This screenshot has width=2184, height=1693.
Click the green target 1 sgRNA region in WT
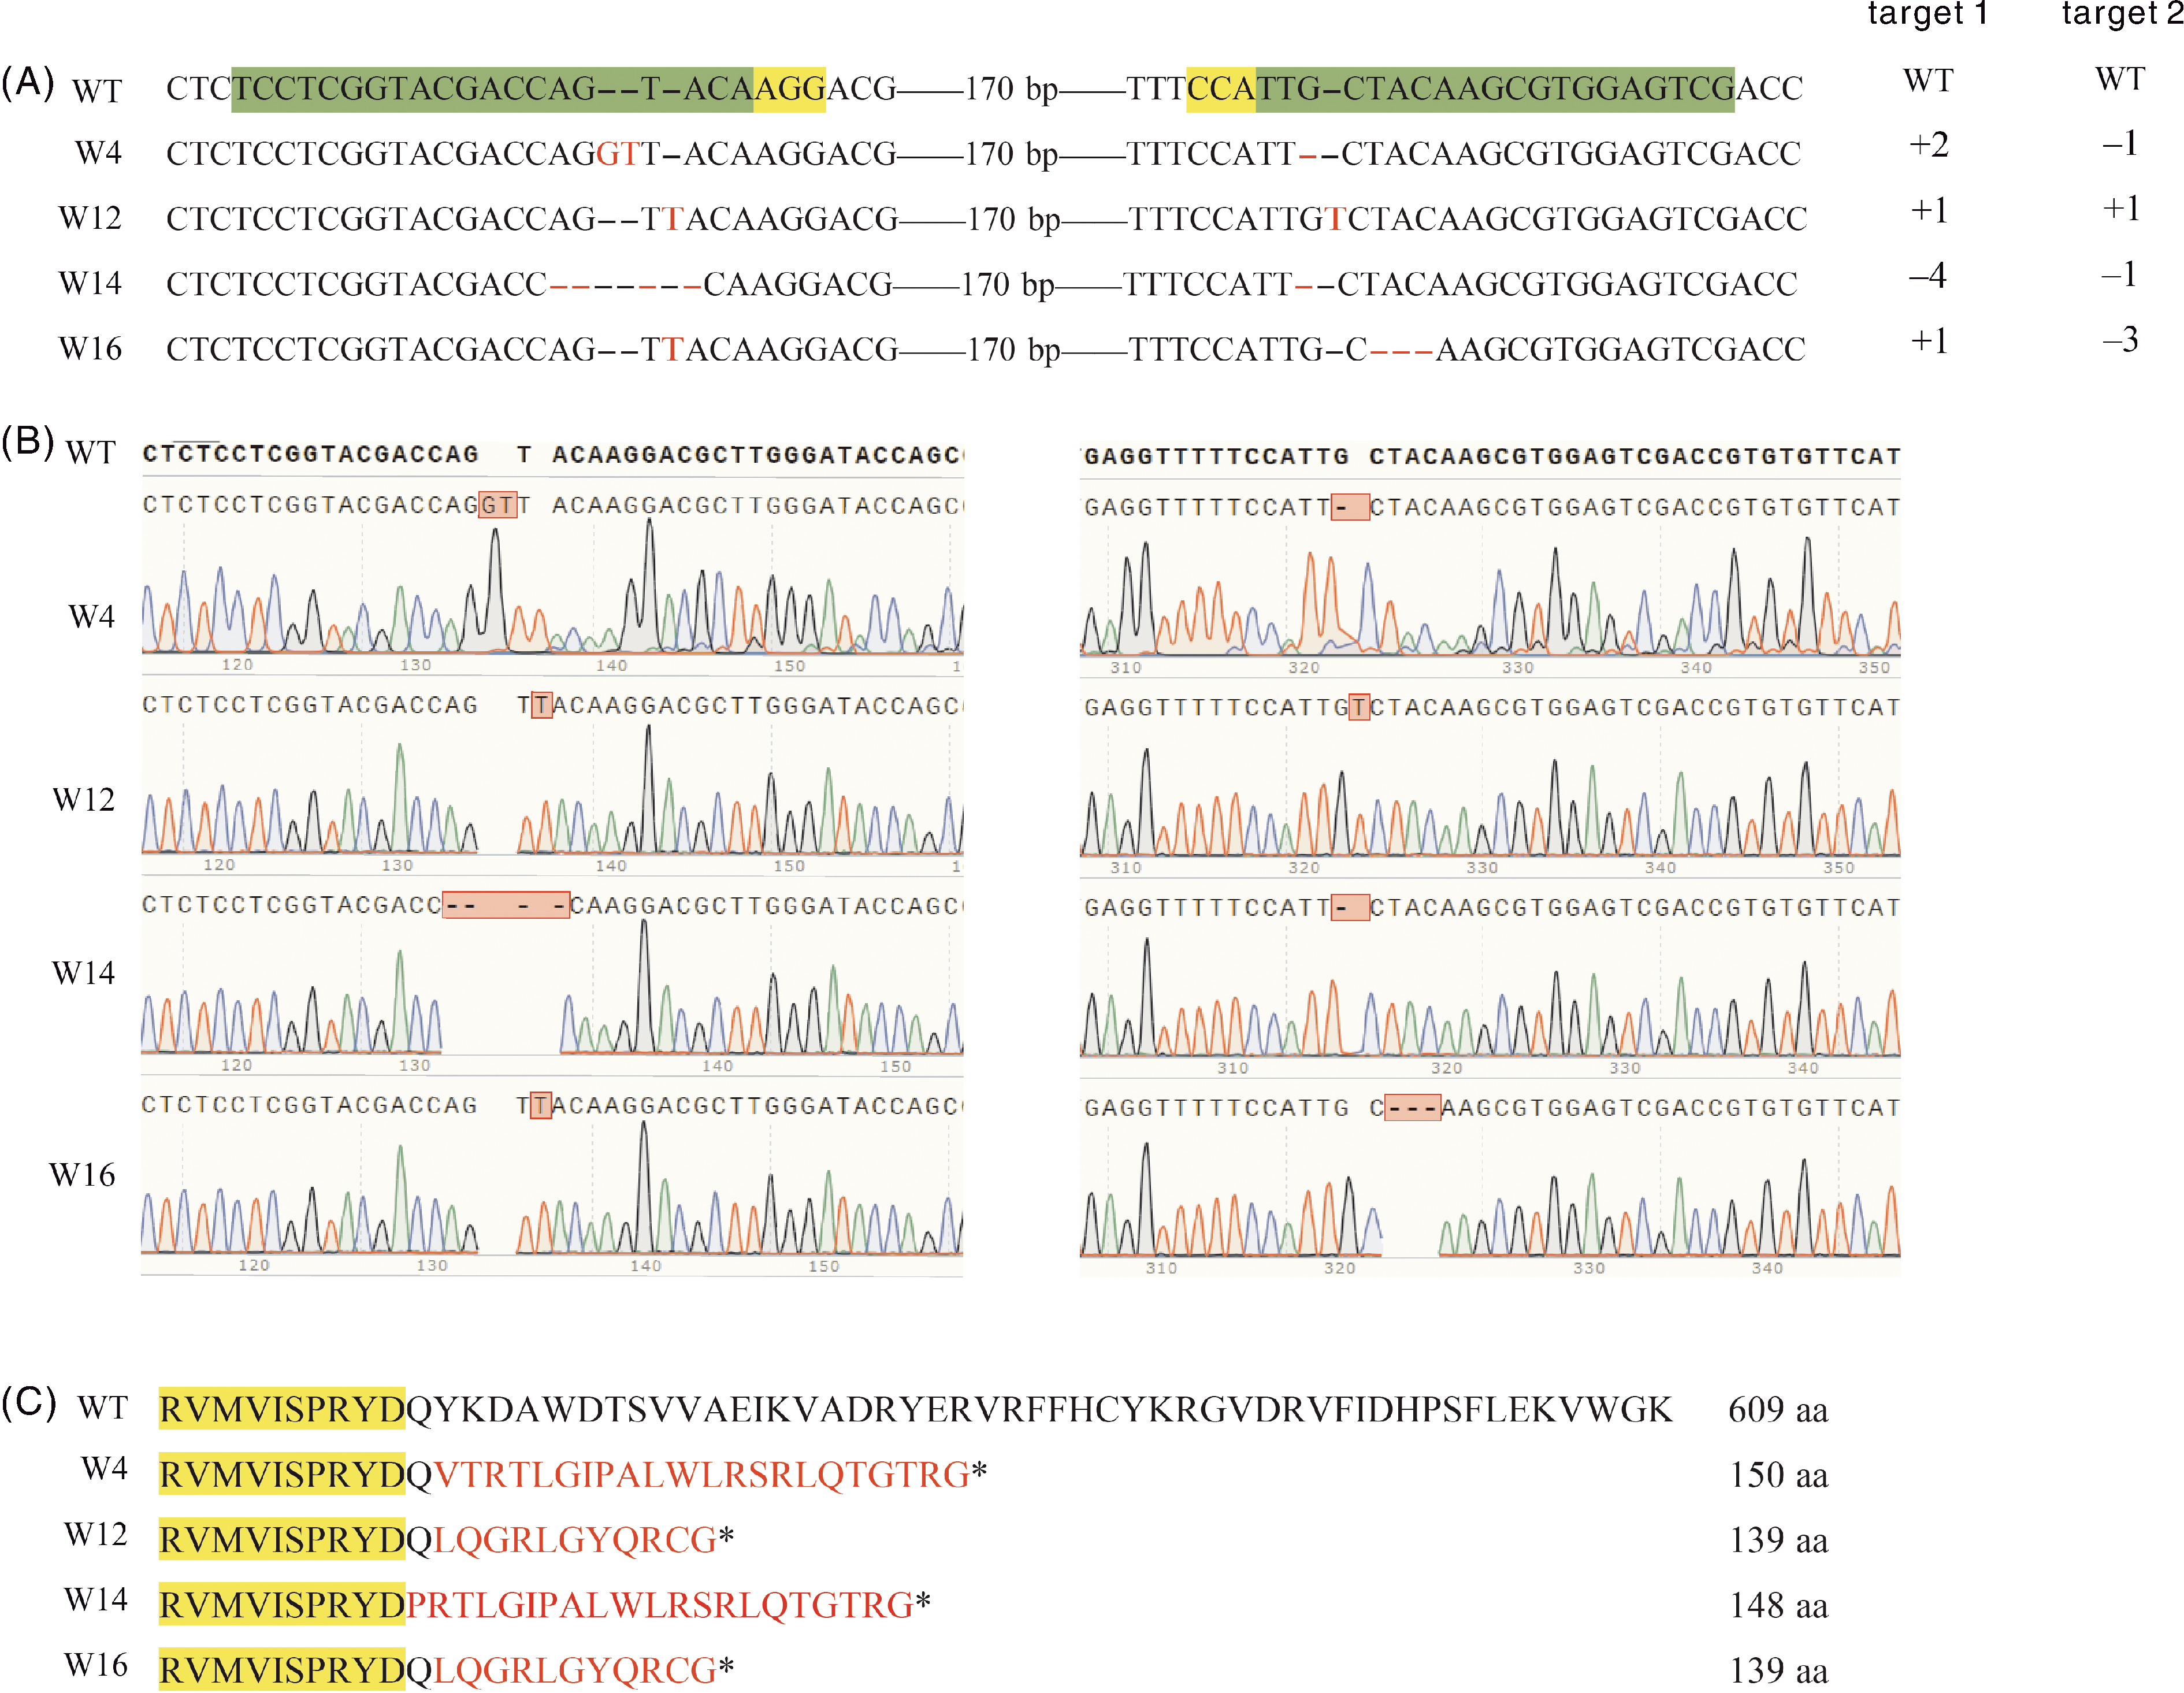click(x=492, y=89)
